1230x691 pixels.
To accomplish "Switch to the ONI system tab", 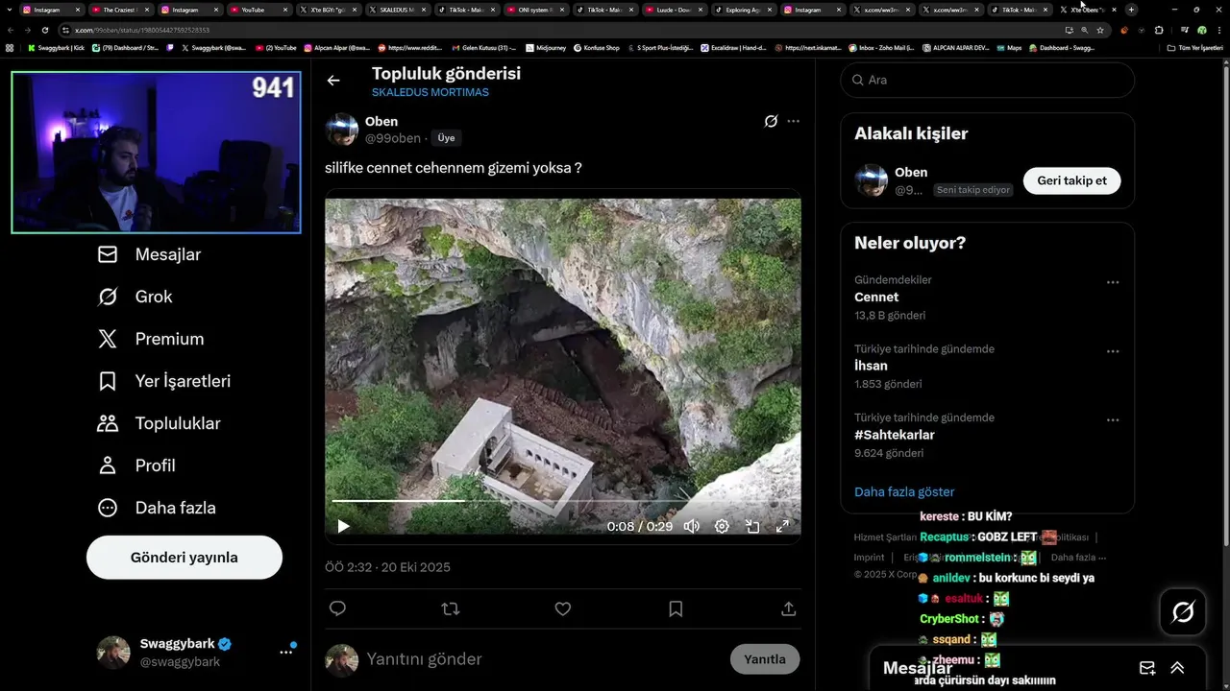I will [538, 10].
